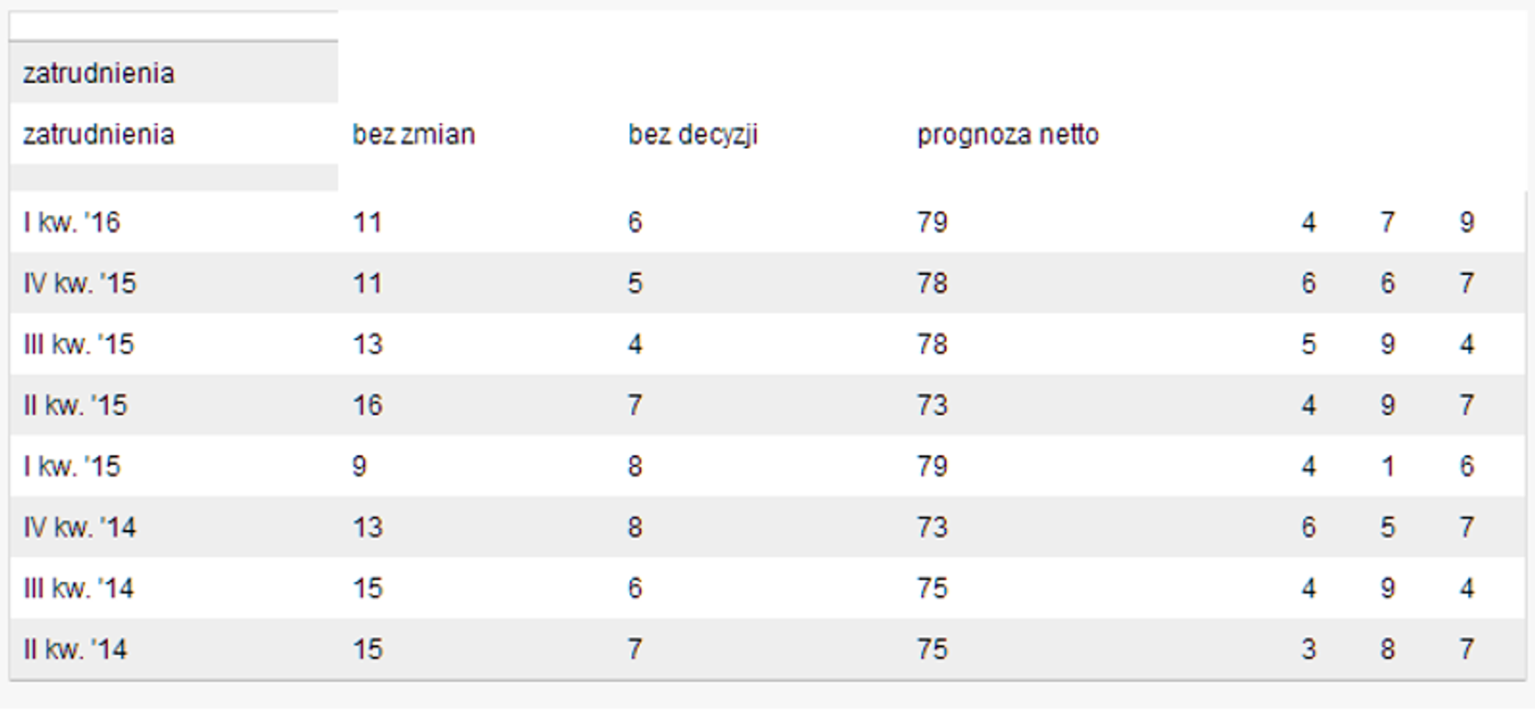Click 'bez decyzji' value 8 for I kw. '15
1535x714 pixels.
click(x=635, y=467)
